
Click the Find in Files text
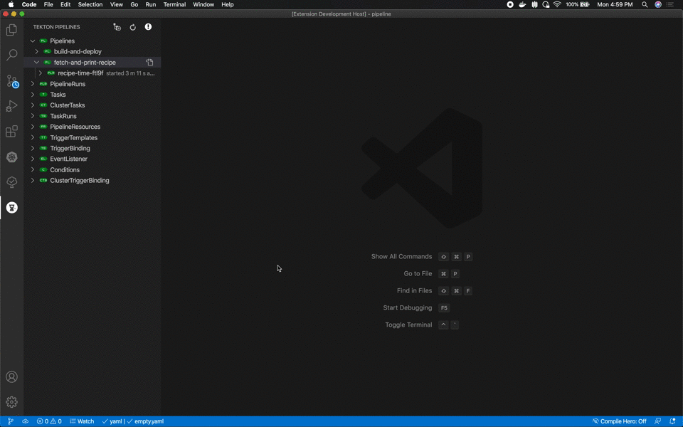pos(414,290)
